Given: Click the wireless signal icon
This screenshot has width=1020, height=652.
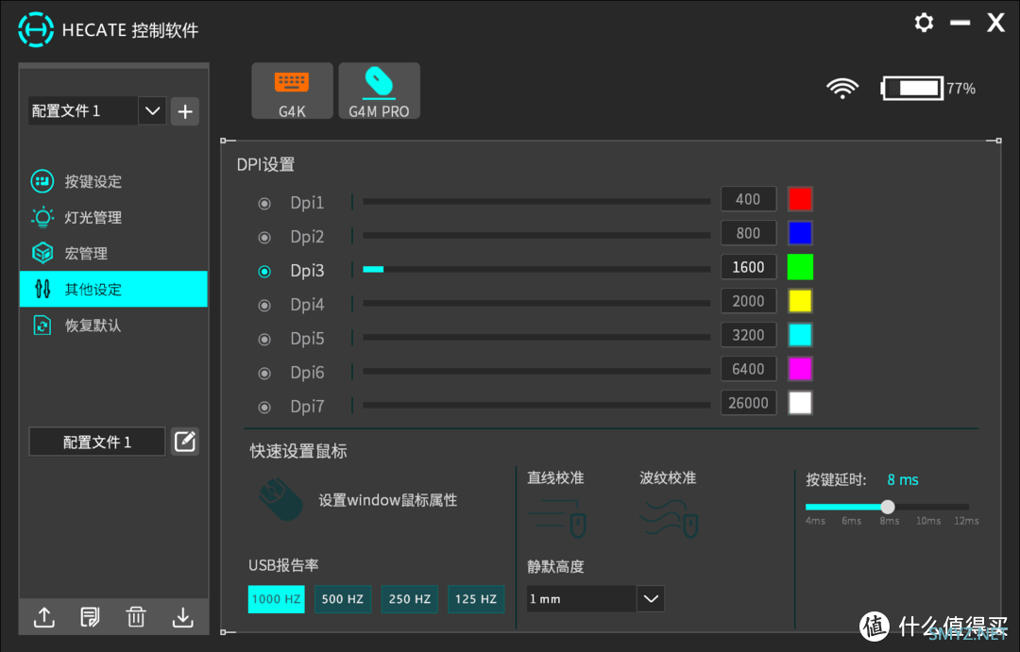Looking at the screenshot, I should pyautogui.click(x=842, y=89).
